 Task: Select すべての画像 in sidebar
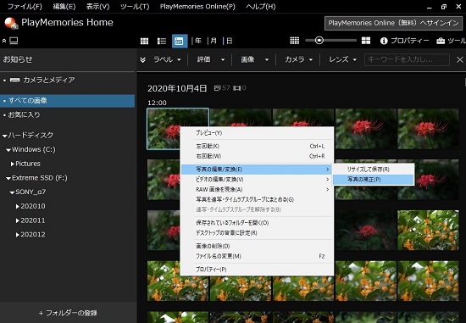tap(67, 101)
